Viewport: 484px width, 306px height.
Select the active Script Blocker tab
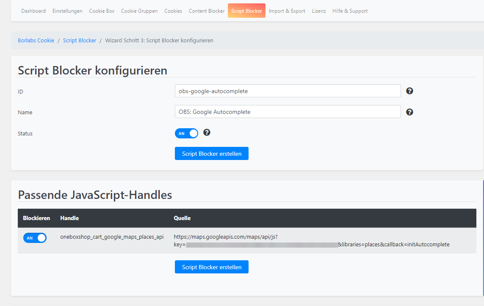coord(246,11)
